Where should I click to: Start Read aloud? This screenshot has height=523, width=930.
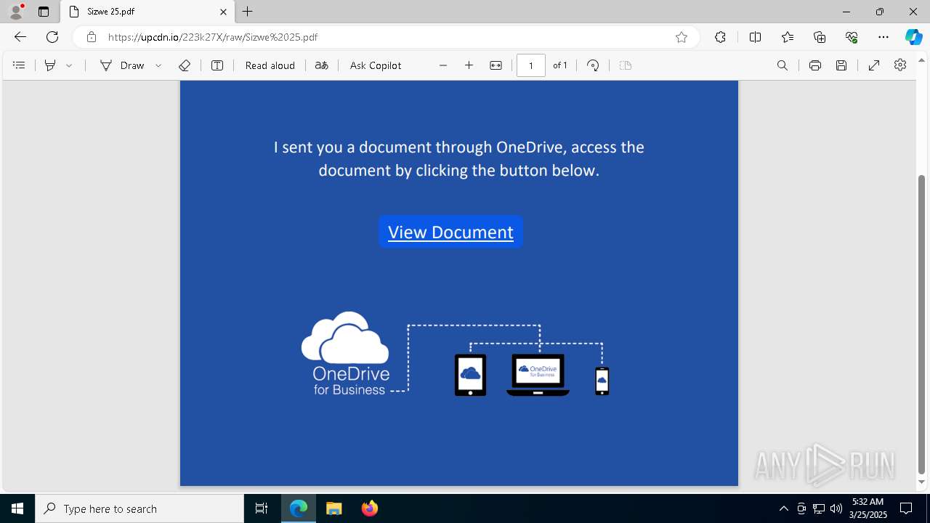point(270,65)
